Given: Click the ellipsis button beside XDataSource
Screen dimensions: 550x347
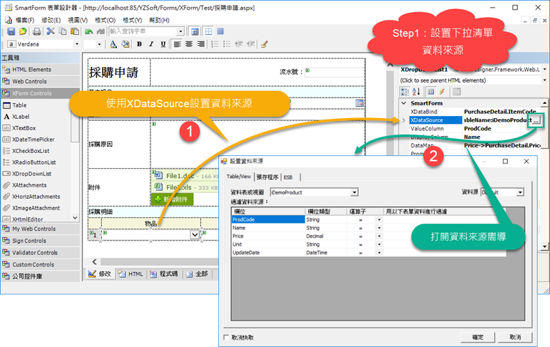Looking at the screenshot, I should [536, 120].
